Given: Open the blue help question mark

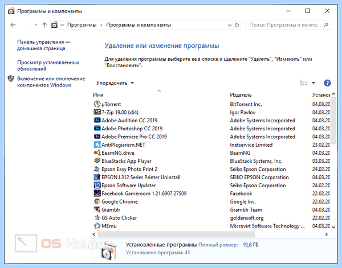Looking at the screenshot, I should pos(327,83).
